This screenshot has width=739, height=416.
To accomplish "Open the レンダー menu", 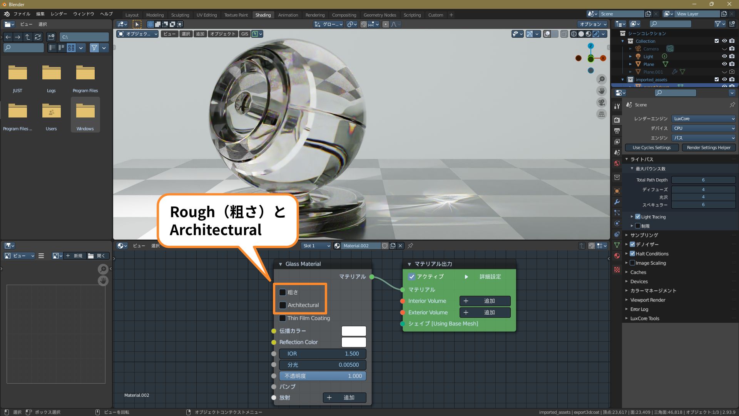I will 59,14.
